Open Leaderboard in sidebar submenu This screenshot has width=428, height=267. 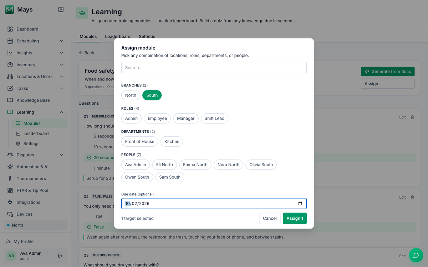tap(40, 133)
